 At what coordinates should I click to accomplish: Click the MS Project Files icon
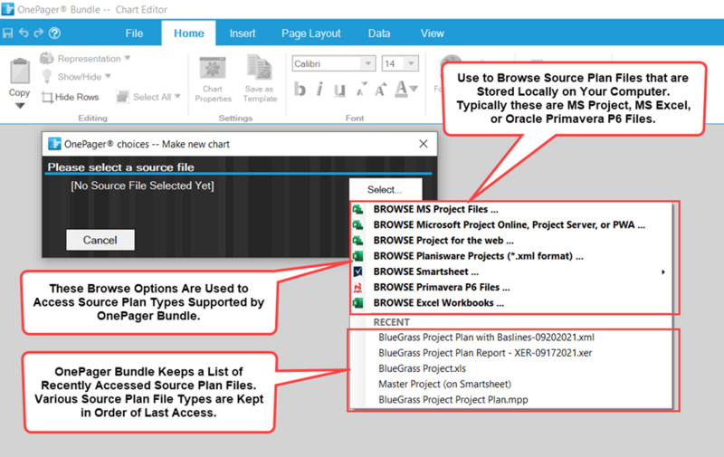(x=357, y=210)
